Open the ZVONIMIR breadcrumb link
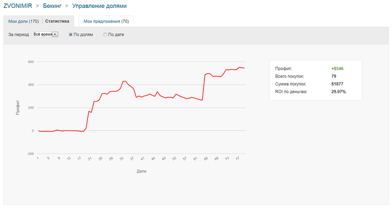 [x=18, y=6]
